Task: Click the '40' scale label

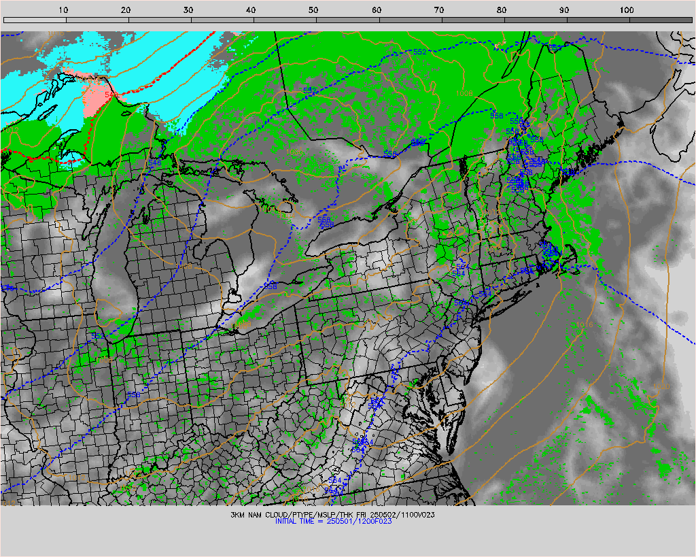Action: (x=251, y=10)
